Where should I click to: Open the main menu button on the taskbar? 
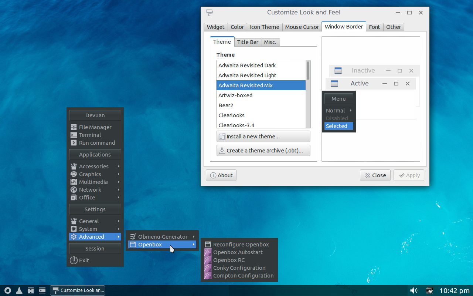pyautogui.click(x=7, y=290)
